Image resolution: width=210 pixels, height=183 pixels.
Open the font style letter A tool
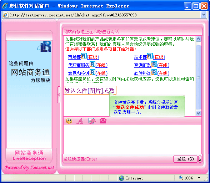point(80,121)
